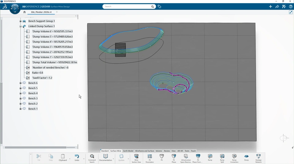Switch to the AR-VR tab
The width and height of the screenshot is (294, 164).
tap(180, 151)
